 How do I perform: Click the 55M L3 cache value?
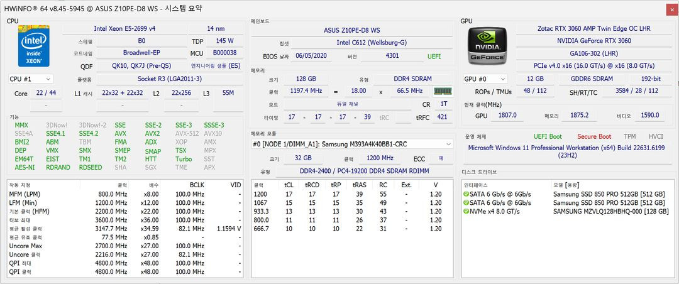(x=228, y=93)
